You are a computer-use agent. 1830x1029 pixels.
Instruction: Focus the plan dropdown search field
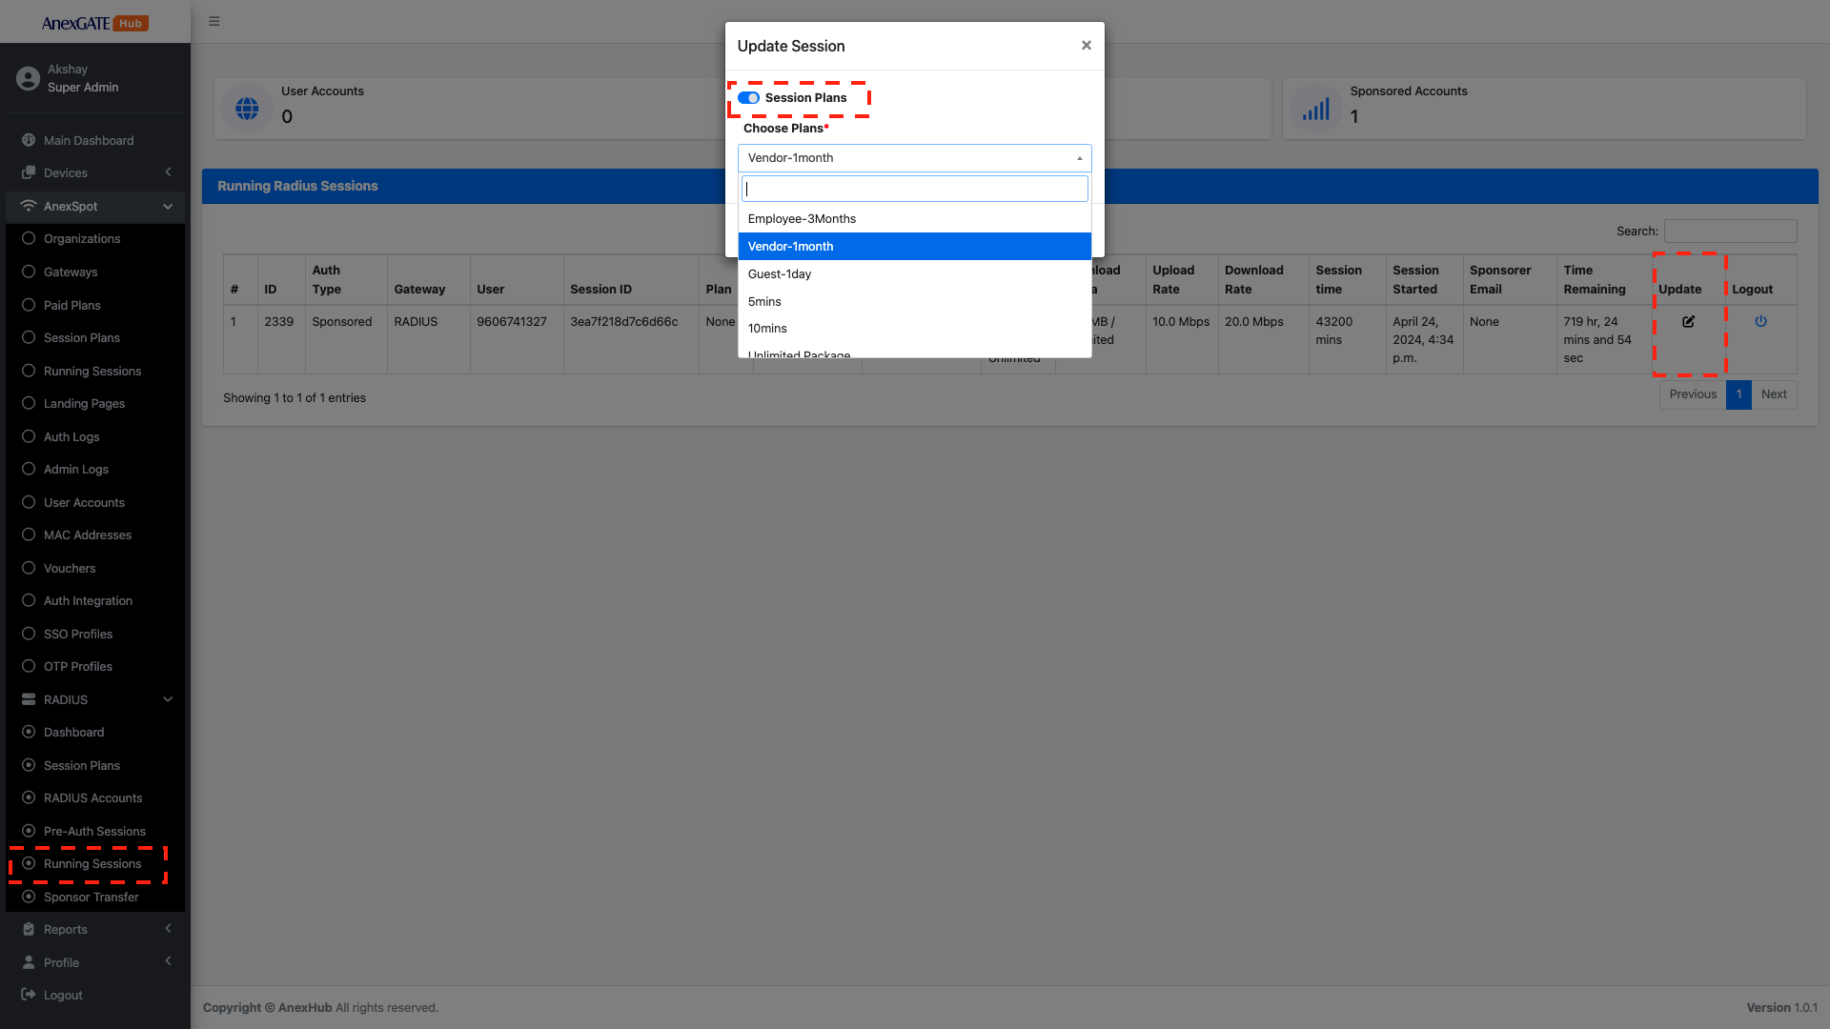pos(913,189)
